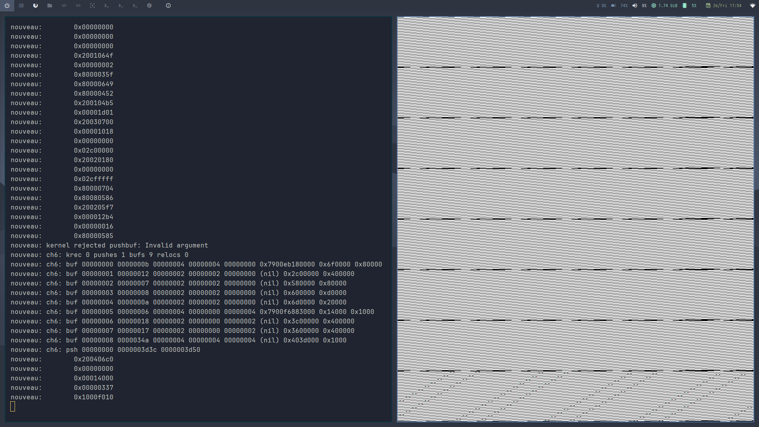759x427 pixels.
Task: Open the music note circle icon
Action: click(x=149, y=6)
